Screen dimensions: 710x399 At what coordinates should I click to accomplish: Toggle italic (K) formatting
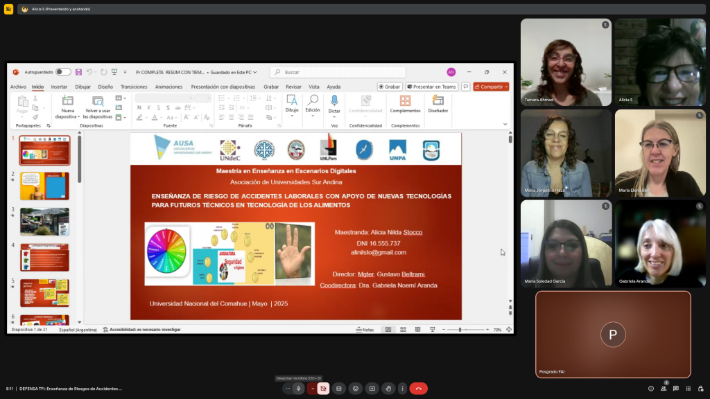point(148,107)
